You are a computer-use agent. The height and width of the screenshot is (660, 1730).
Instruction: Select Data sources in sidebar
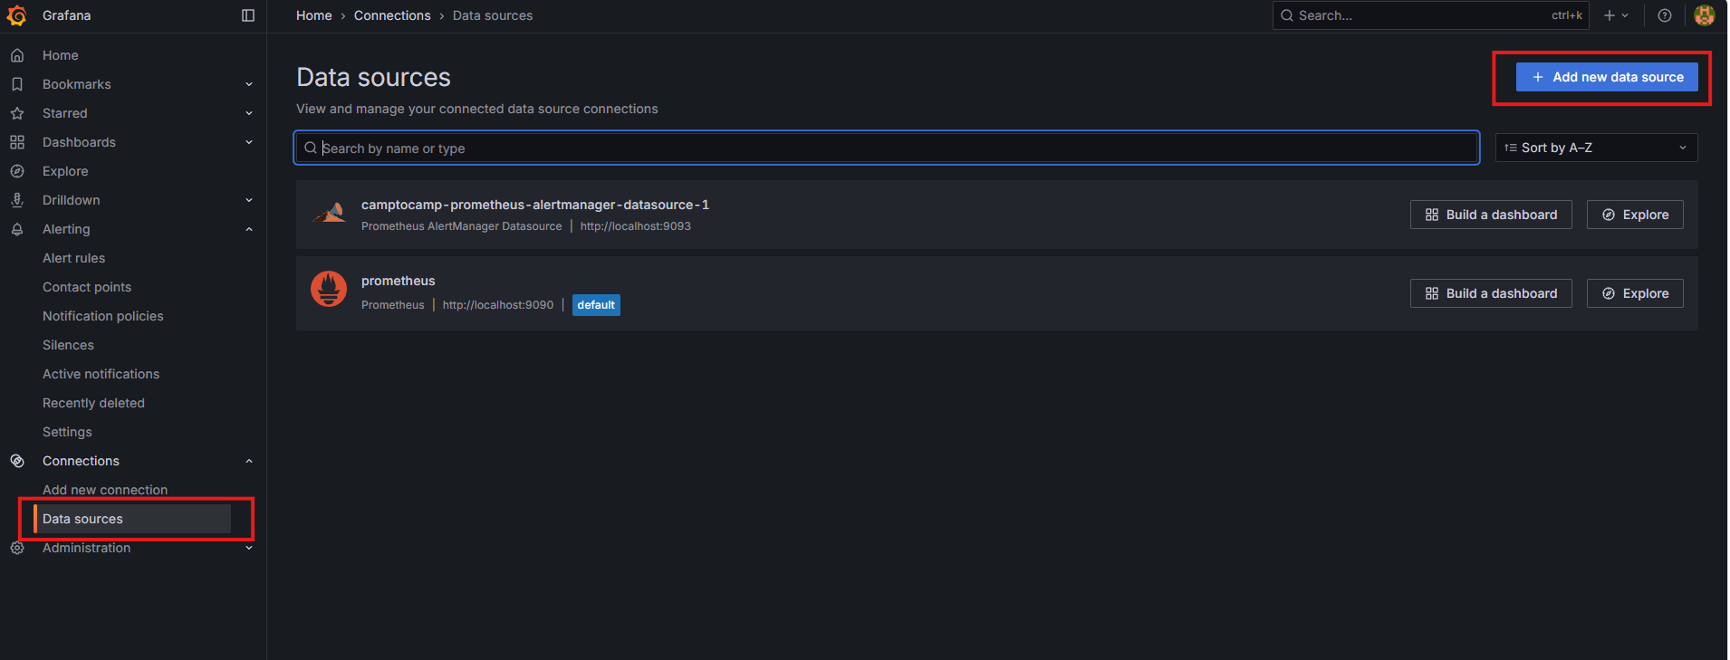[x=132, y=519]
